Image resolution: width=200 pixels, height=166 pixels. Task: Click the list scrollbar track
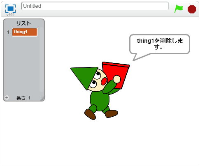click(x=41, y=60)
